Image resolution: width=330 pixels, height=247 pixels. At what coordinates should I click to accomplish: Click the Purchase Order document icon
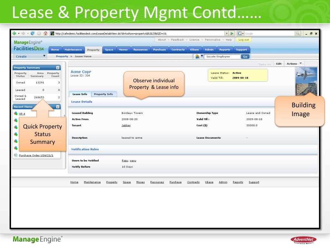[x=15, y=155]
